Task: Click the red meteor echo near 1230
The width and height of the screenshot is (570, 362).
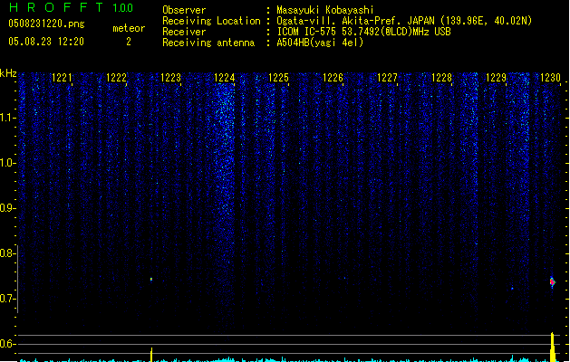Action: click(x=552, y=281)
